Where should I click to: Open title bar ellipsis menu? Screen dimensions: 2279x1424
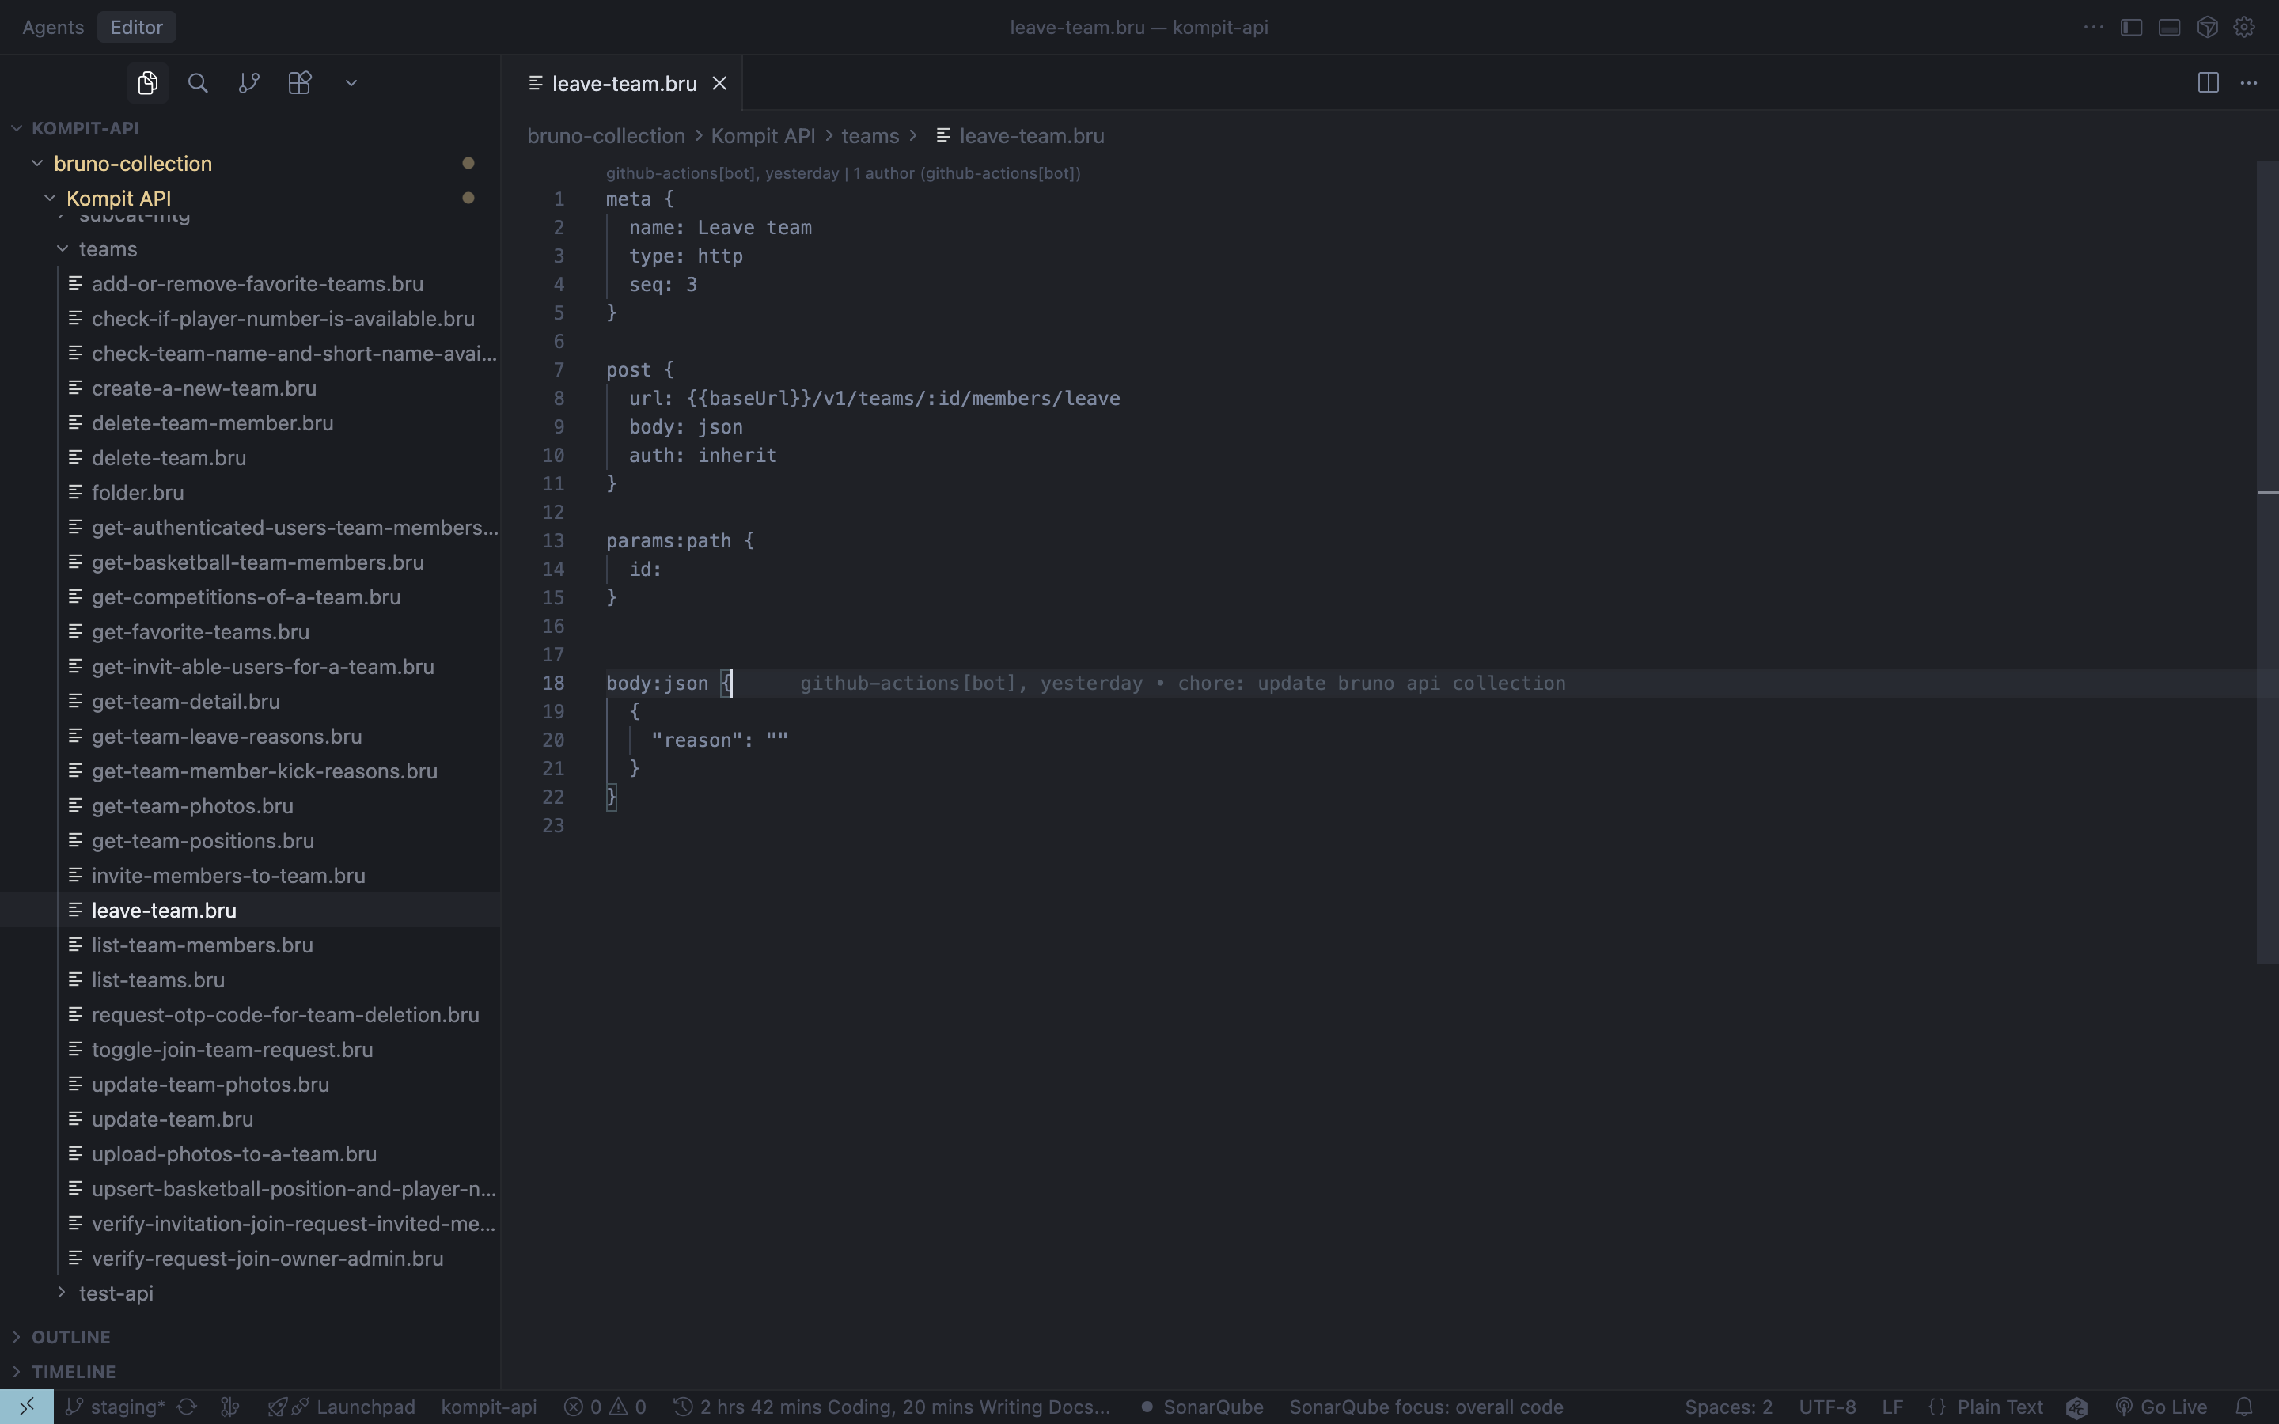point(2094,28)
